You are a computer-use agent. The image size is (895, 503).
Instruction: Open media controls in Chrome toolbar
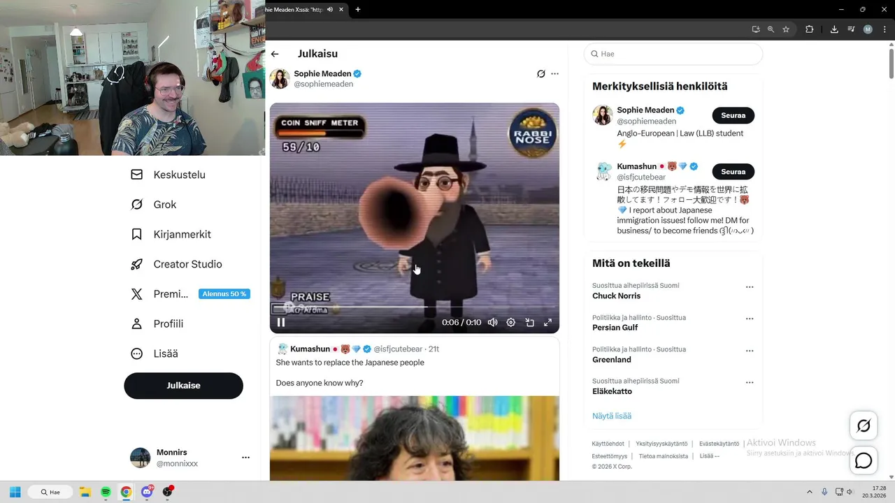tap(851, 29)
